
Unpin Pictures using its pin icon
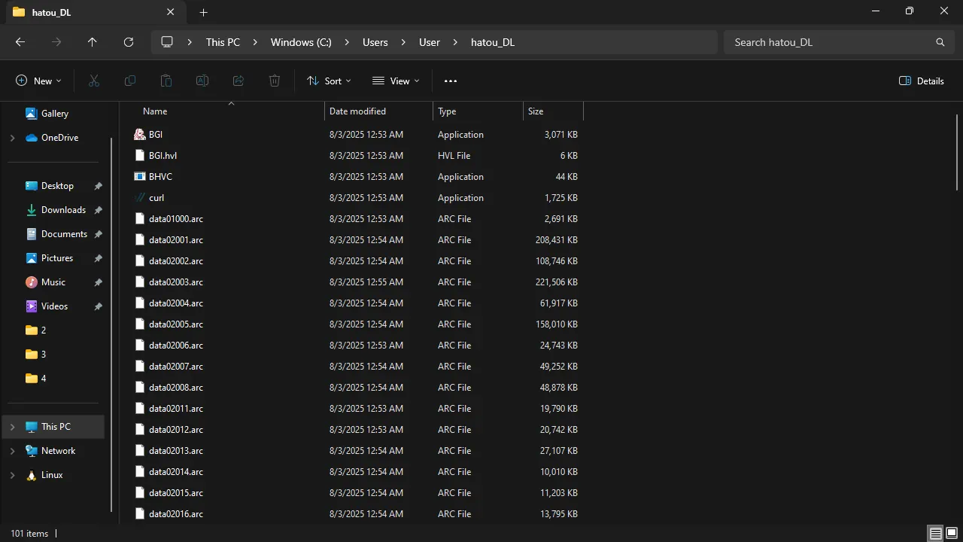(x=98, y=258)
